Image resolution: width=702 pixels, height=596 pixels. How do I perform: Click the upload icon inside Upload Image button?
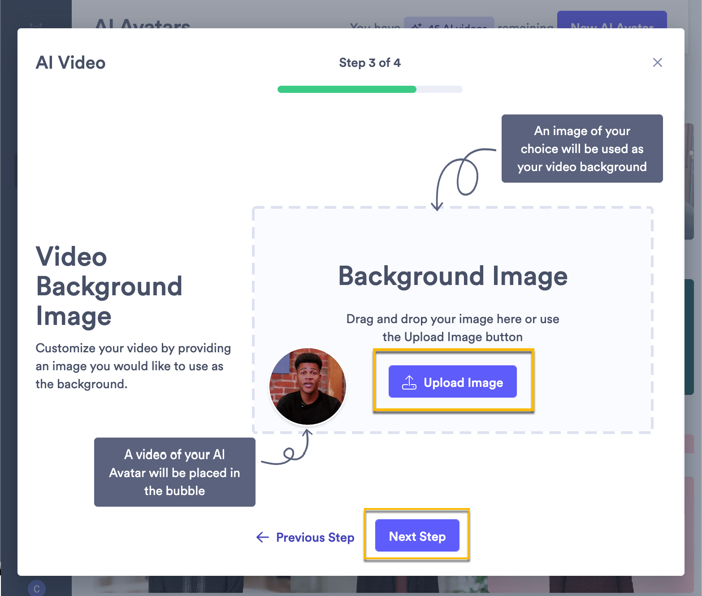tap(409, 381)
